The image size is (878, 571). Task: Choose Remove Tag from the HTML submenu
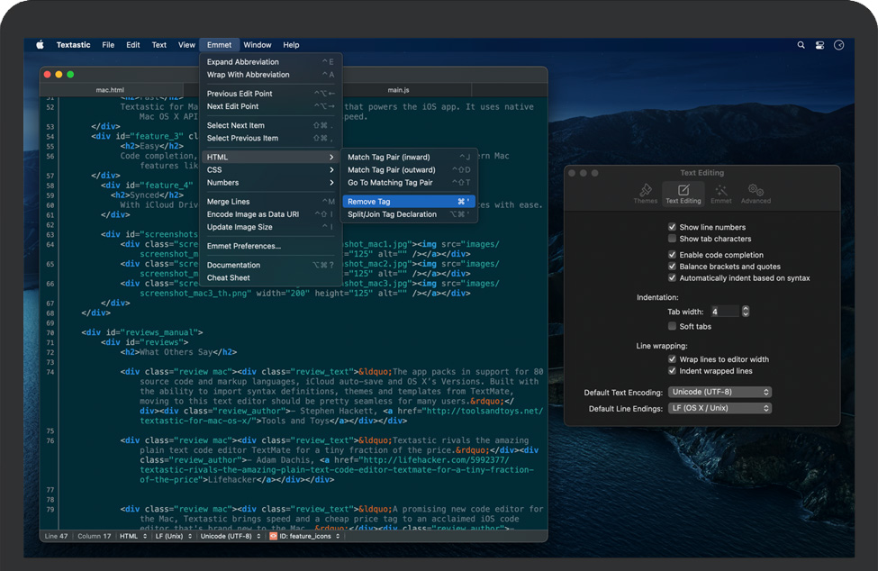(369, 202)
